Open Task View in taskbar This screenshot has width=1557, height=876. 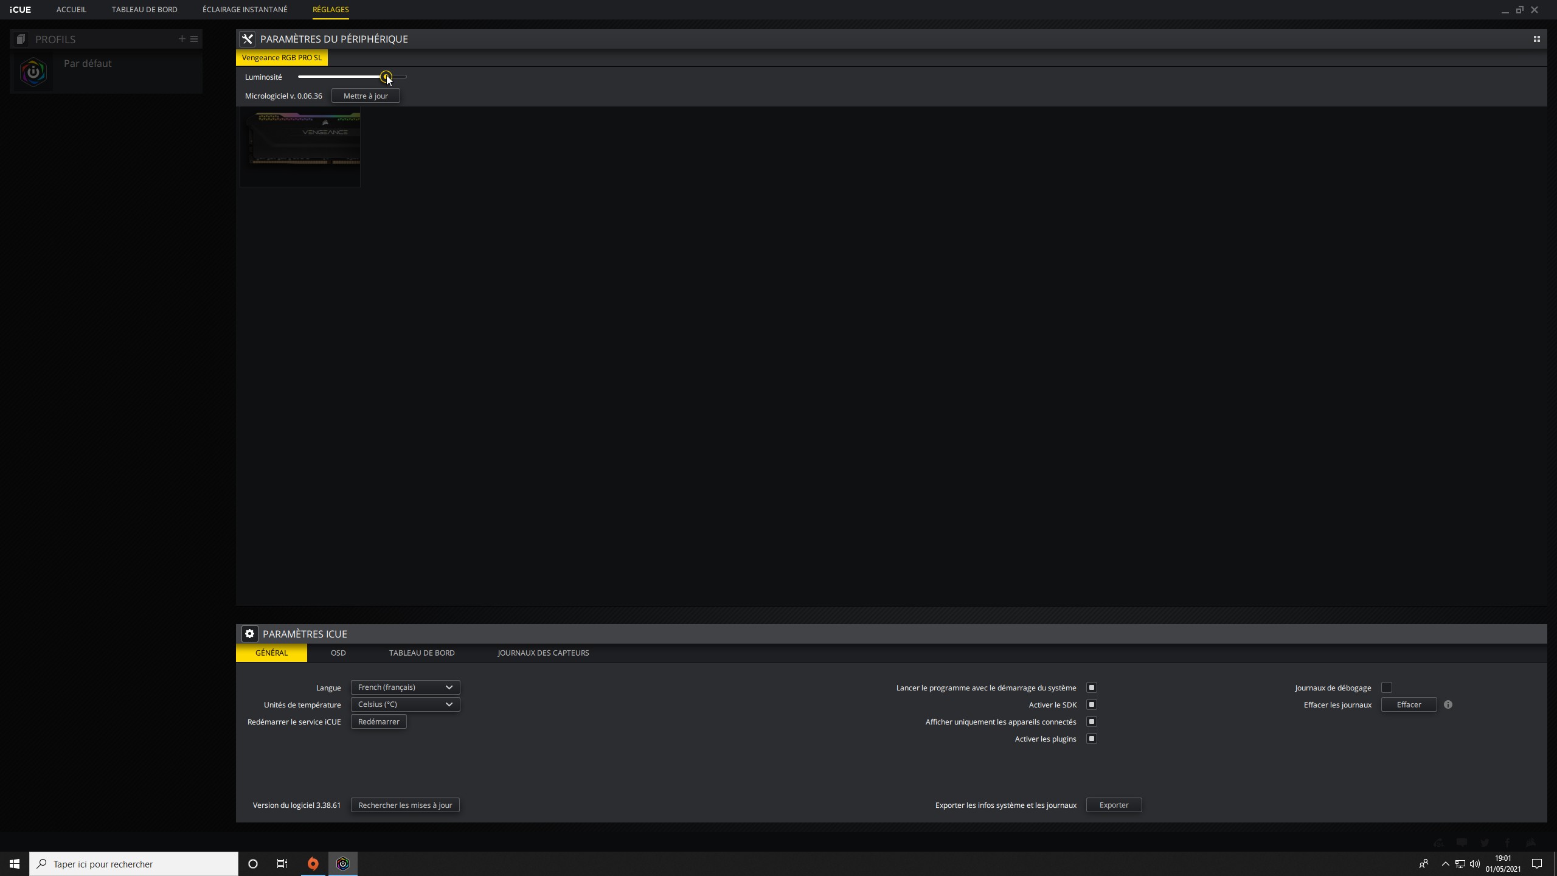point(282,864)
